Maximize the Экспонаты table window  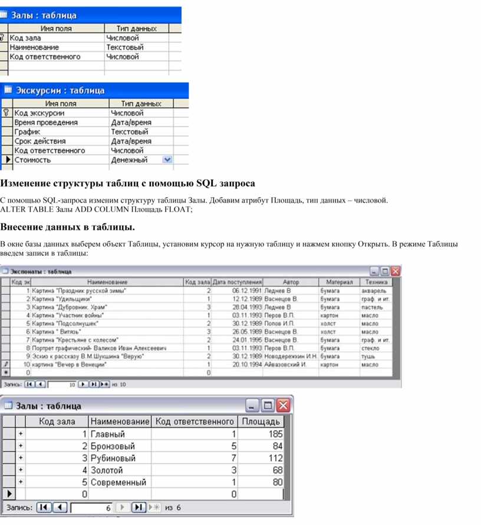pyautogui.click(x=385, y=271)
